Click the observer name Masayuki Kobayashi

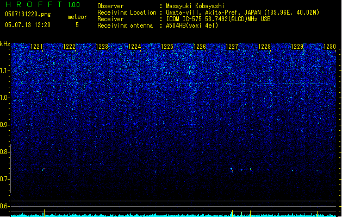click(x=195, y=6)
